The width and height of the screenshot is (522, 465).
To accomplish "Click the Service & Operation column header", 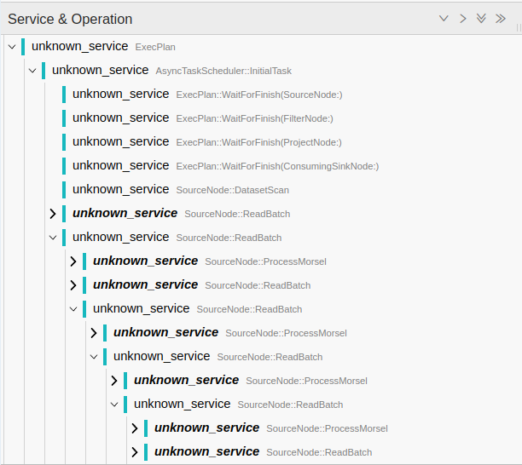I will click(70, 19).
